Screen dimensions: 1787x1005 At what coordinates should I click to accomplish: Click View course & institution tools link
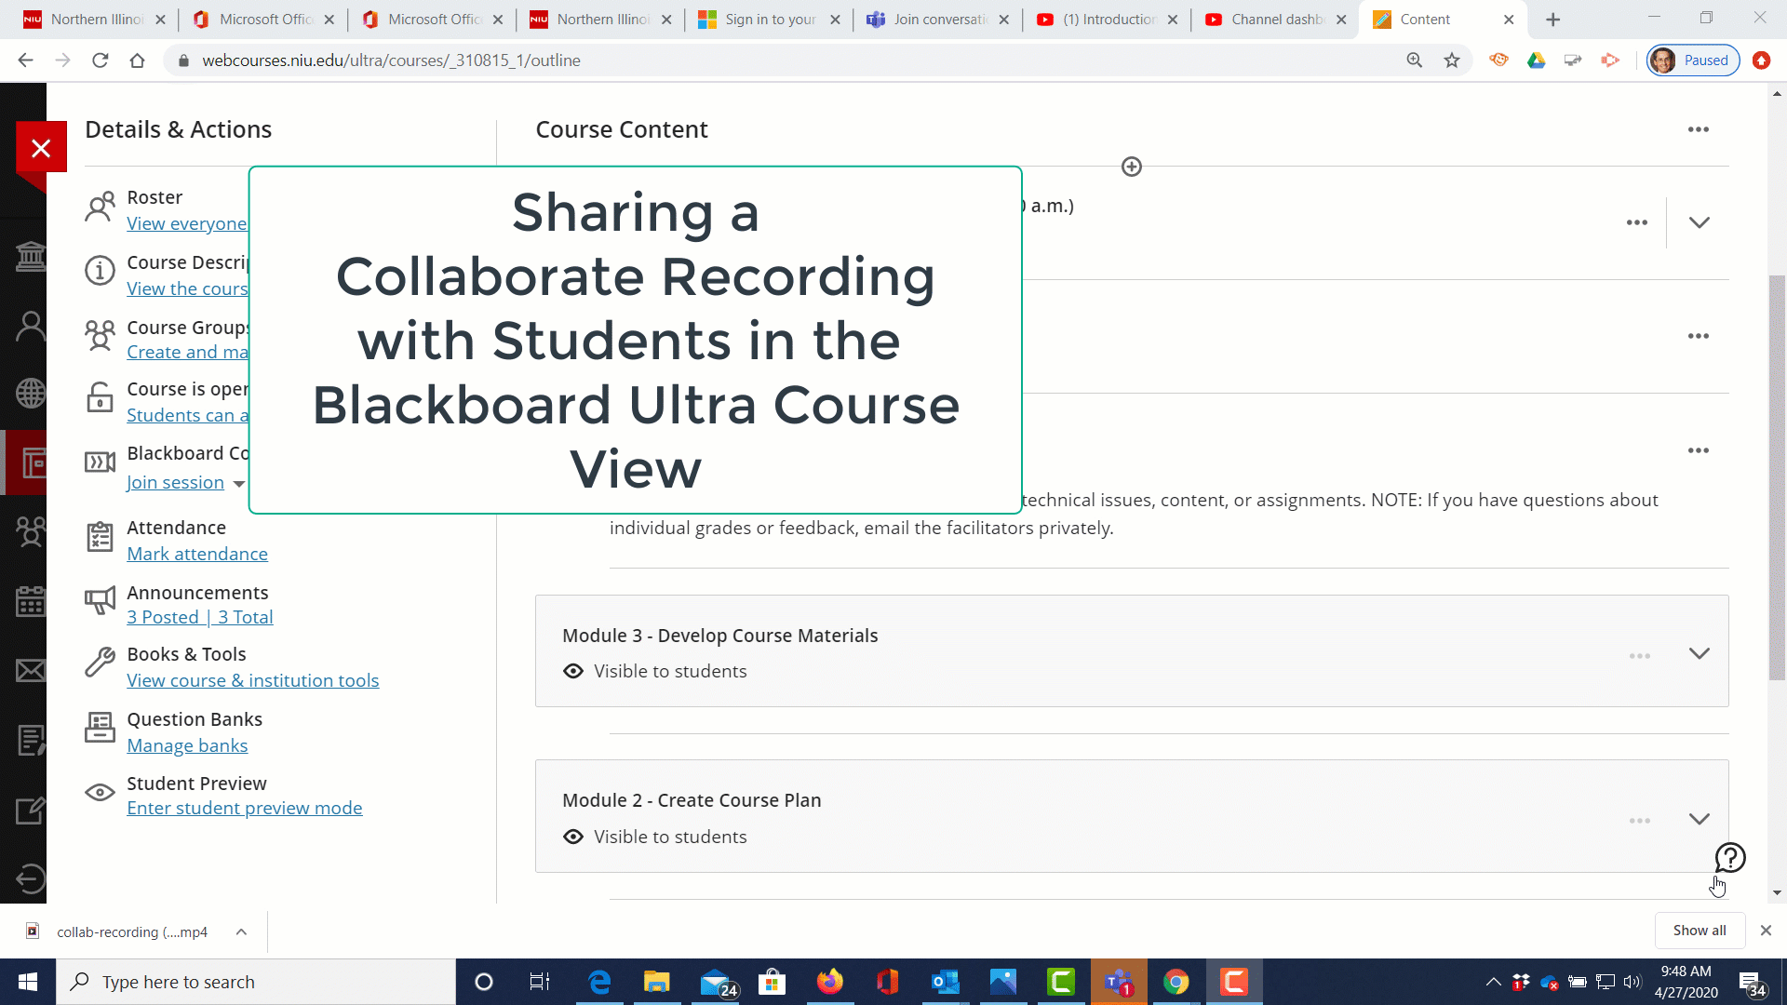point(253,680)
